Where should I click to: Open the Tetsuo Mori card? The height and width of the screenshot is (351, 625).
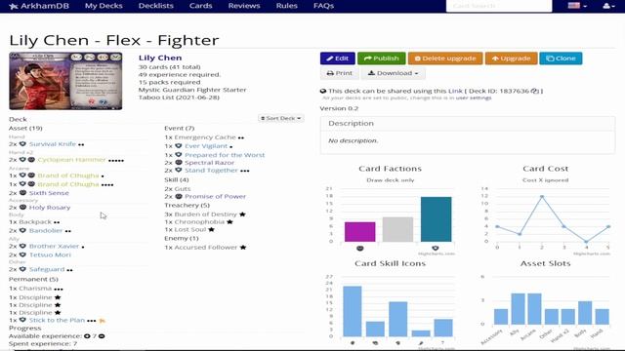point(50,254)
